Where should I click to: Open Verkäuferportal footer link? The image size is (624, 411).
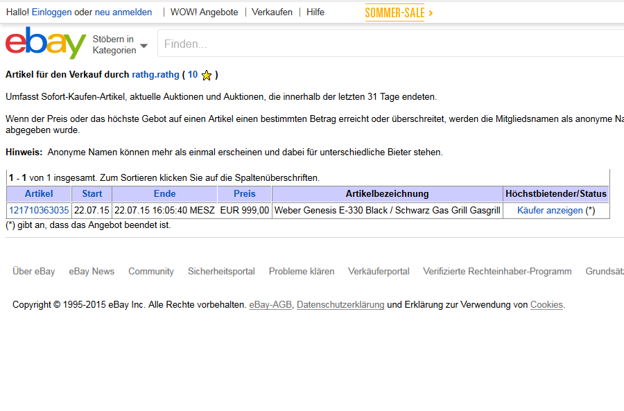[x=379, y=272]
